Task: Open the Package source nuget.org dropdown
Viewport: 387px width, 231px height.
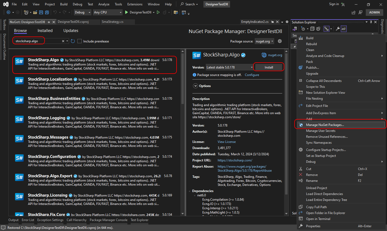Action: click(x=264, y=41)
